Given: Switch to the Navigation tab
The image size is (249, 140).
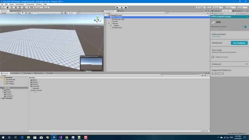Looking at the screenshot, I should click(x=238, y=11).
